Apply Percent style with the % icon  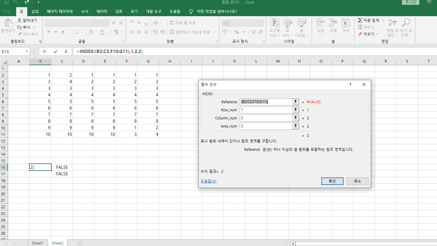237,32
